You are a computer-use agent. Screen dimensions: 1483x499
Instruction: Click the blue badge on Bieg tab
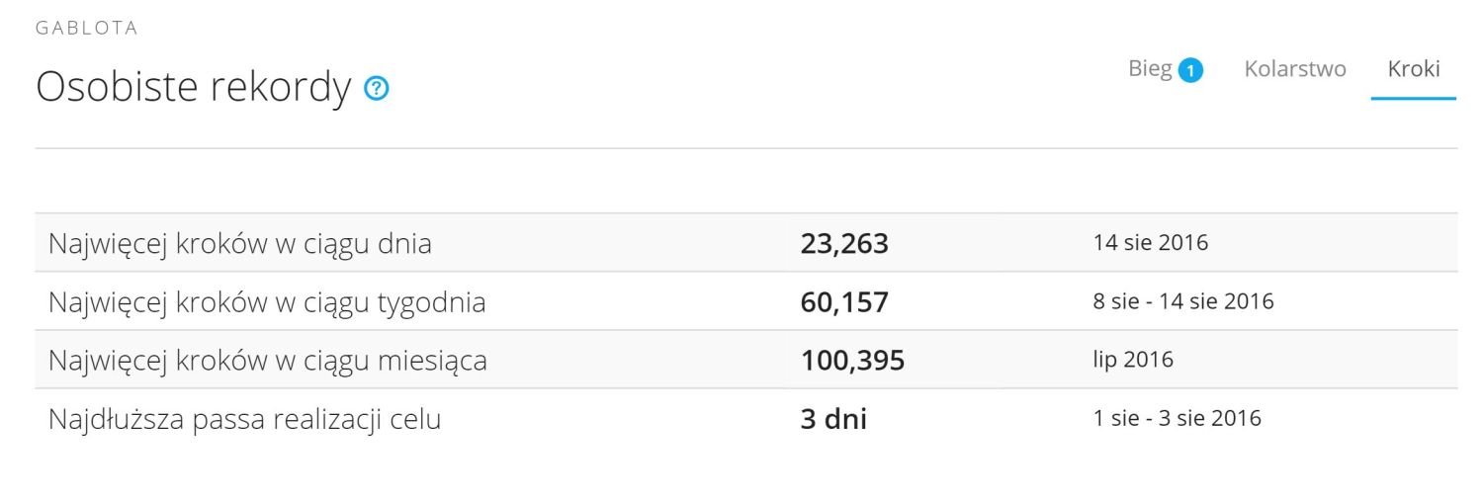point(1190,70)
